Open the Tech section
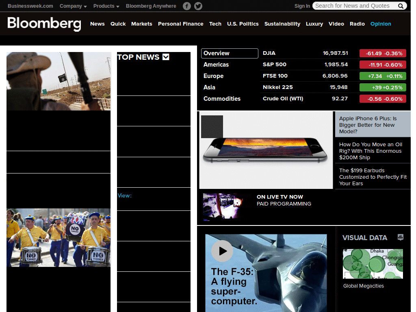 [215, 24]
